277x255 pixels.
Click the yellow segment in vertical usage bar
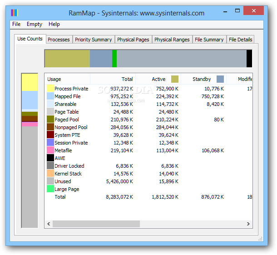point(30,82)
